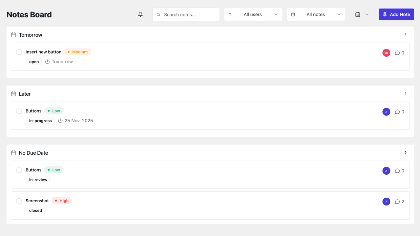Click the comment icon on Insert new button note
This screenshot has height=236, width=420.
click(397, 53)
